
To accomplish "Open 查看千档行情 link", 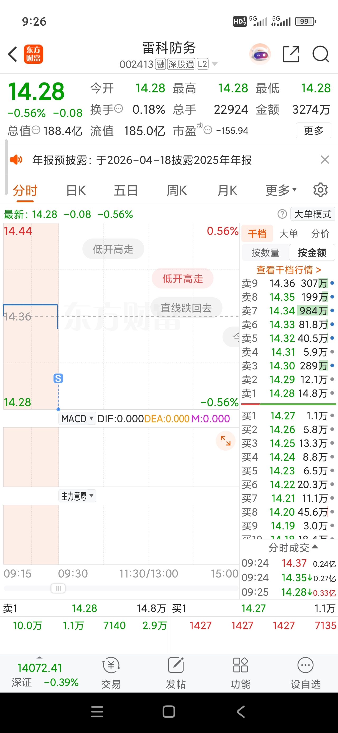I will [x=289, y=269].
